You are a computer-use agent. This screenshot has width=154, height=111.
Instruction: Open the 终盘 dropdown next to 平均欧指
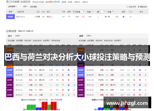point(90,12)
